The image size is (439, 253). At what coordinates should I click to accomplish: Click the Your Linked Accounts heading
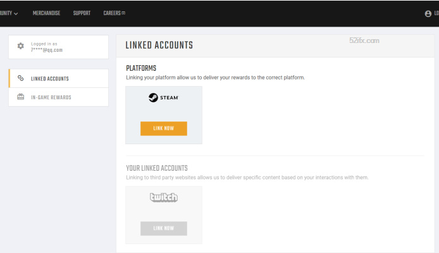click(157, 168)
